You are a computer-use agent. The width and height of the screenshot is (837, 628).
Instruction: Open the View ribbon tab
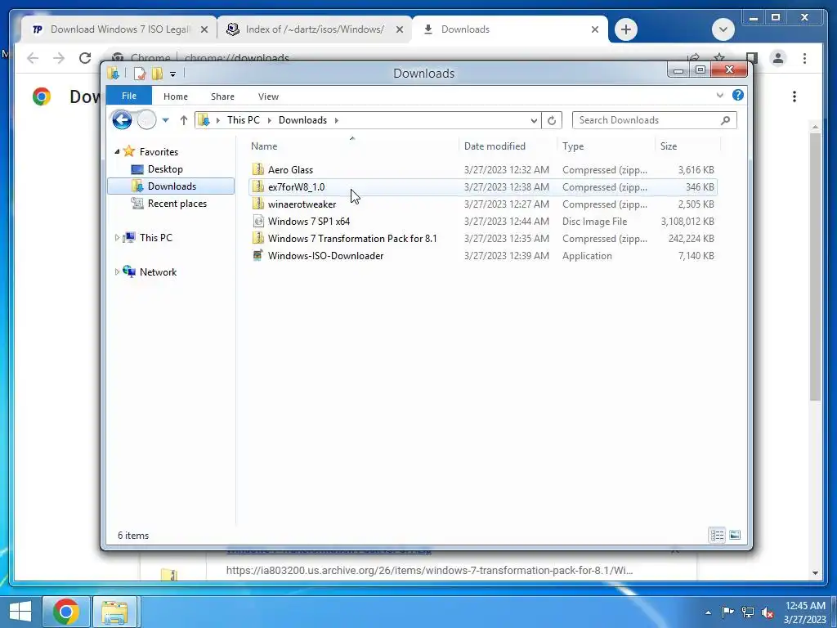[x=268, y=96]
